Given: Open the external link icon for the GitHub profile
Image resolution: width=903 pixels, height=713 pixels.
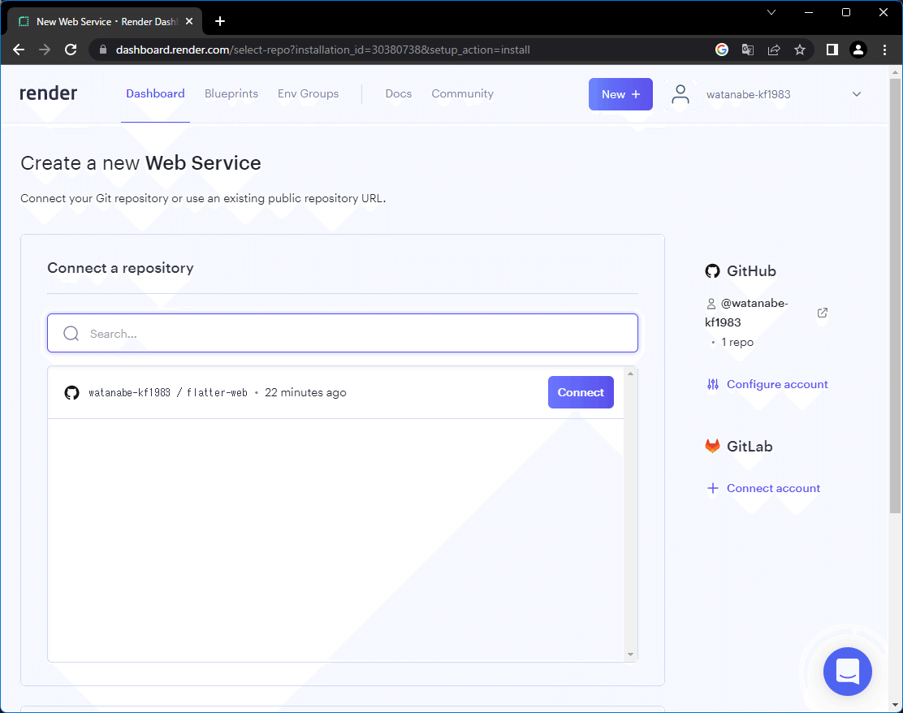Looking at the screenshot, I should (823, 313).
